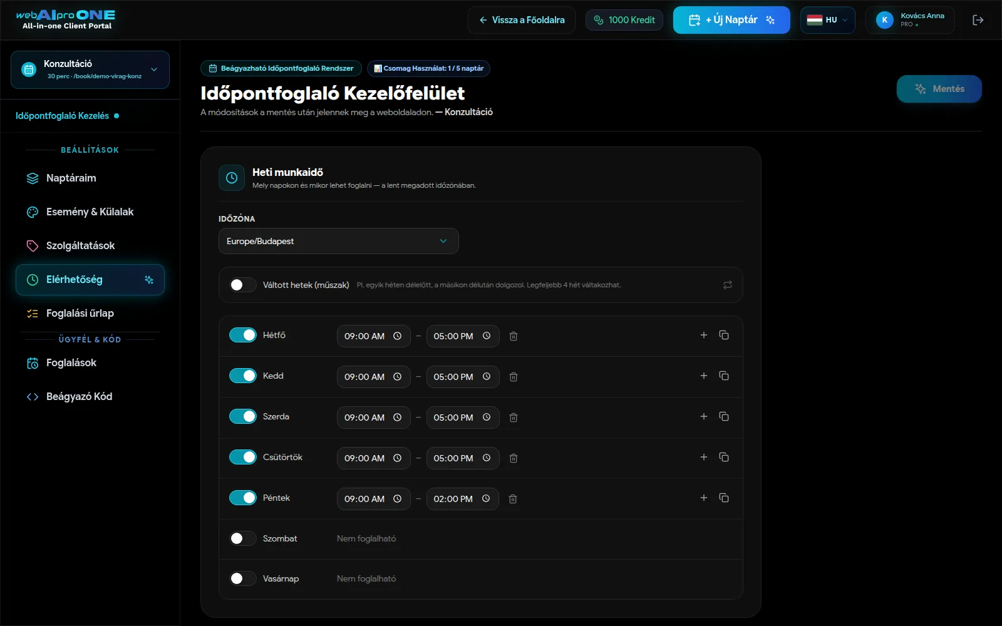Open the HU language dropdown
Image resolution: width=1002 pixels, height=626 pixels.
point(827,20)
